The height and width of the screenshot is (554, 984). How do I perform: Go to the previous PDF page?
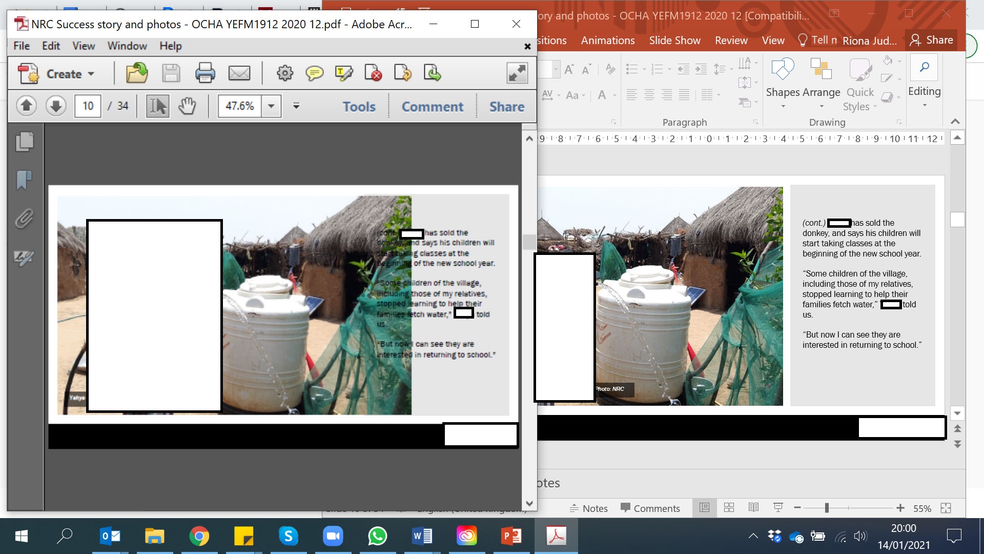point(27,106)
